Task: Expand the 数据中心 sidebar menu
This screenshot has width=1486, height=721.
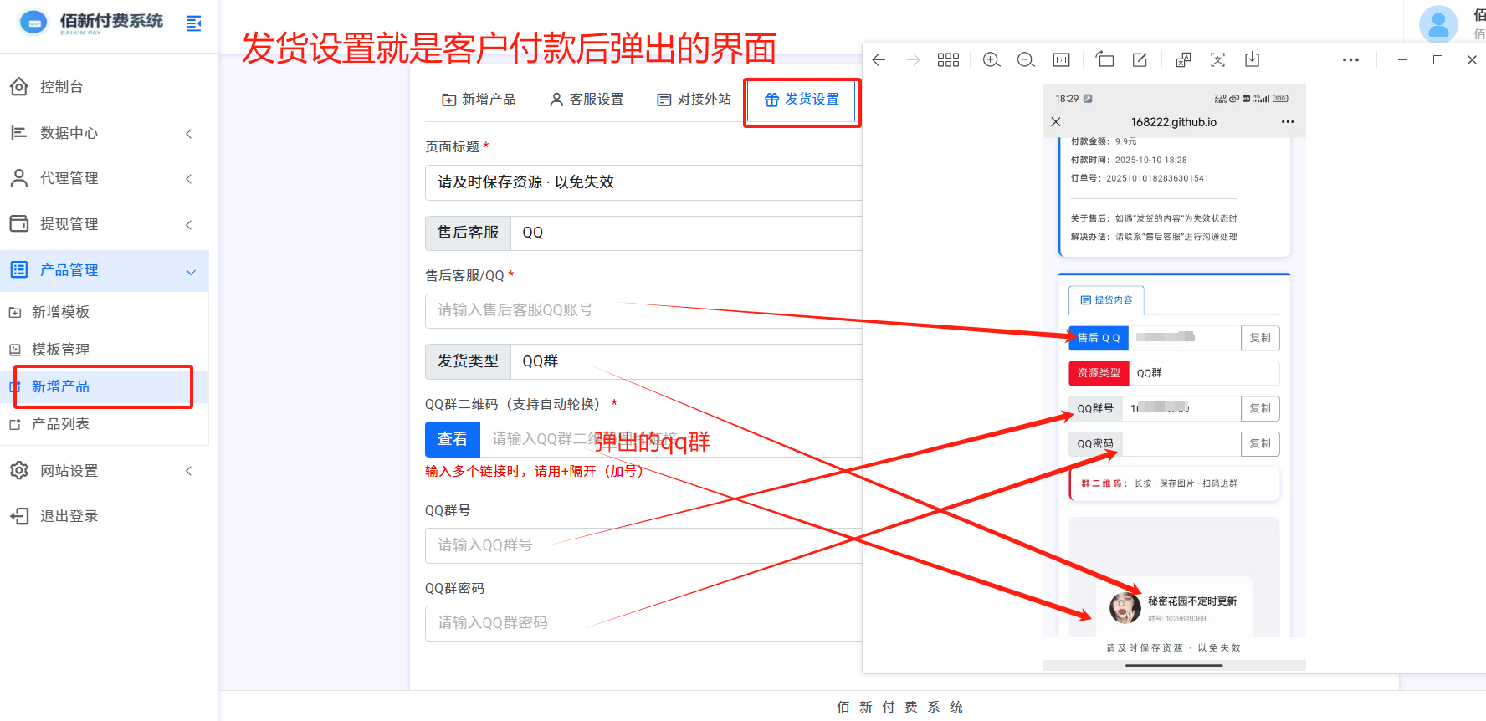Action: click(x=105, y=133)
